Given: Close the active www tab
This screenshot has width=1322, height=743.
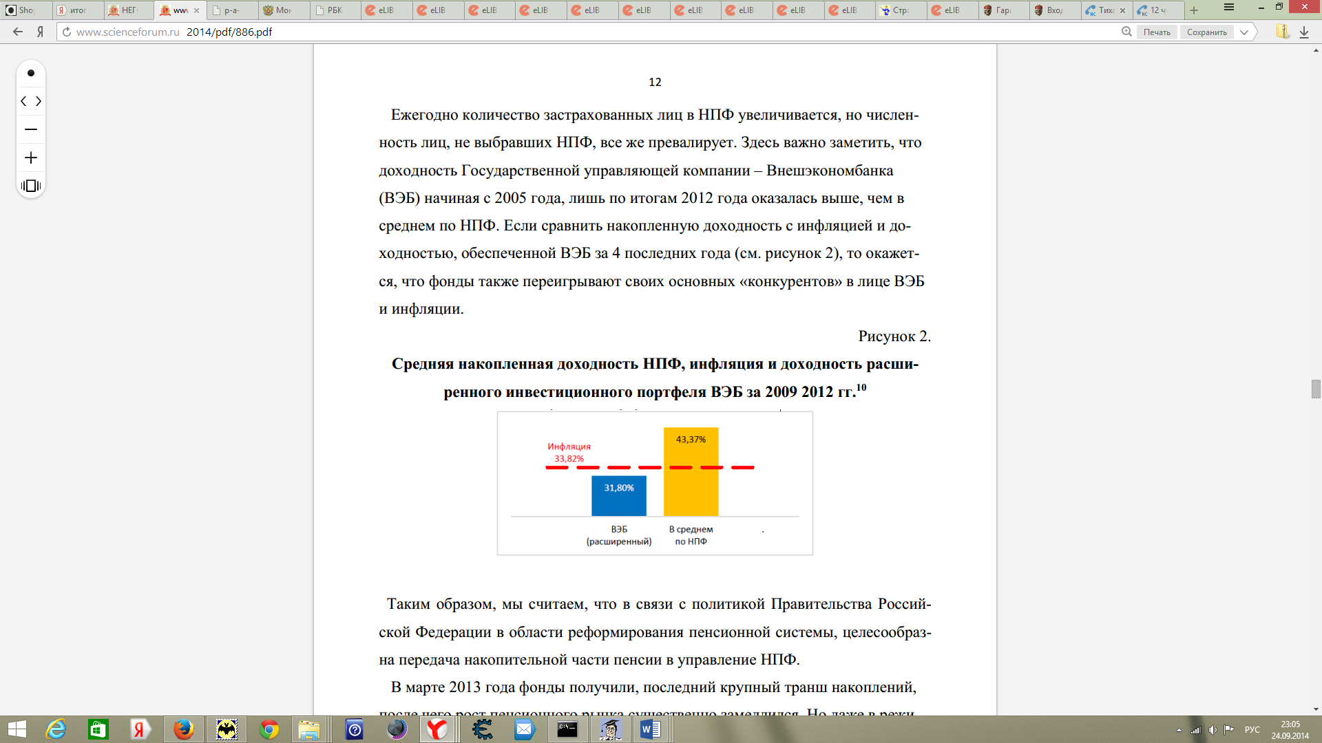Looking at the screenshot, I should (x=196, y=10).
